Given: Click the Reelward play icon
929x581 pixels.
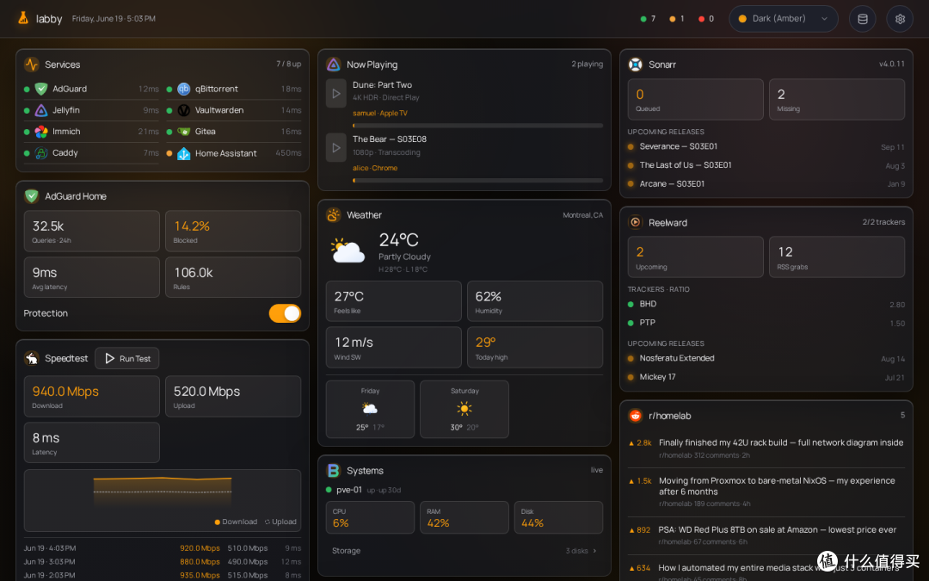Looking at the screenshot, I should coord(635,222).
